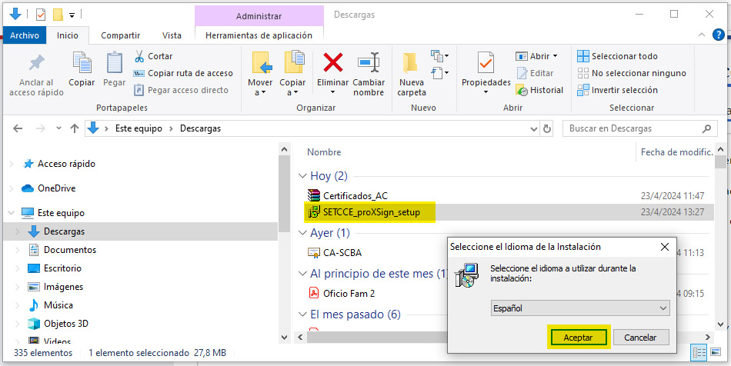The height and width of the screenshot is (366, 731).
Task: Click the Eliminar red X icon
Action: pyautogui.click(x=332, y=62)
